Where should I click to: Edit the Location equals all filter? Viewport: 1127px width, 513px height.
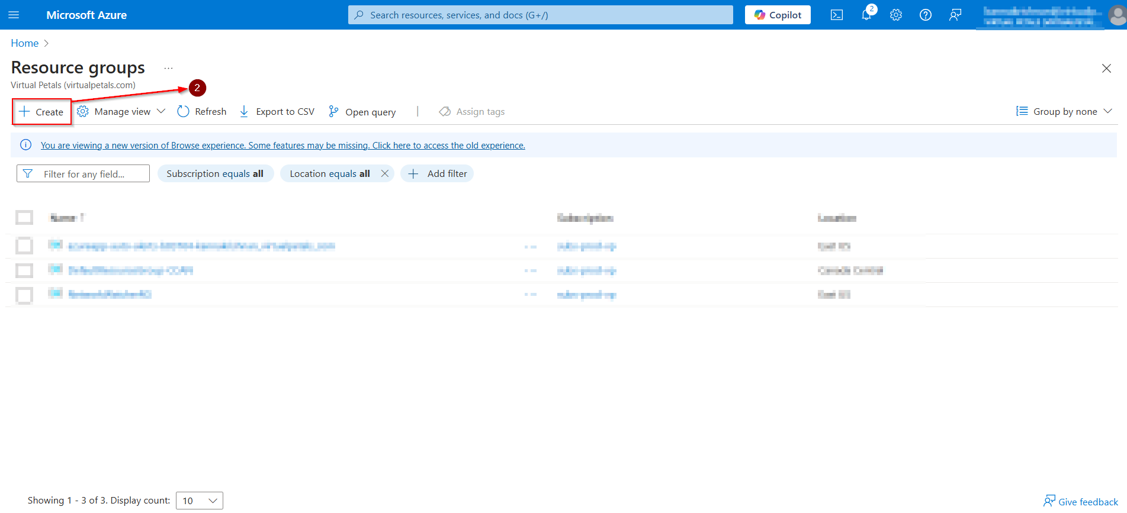(x=329, y=173)
